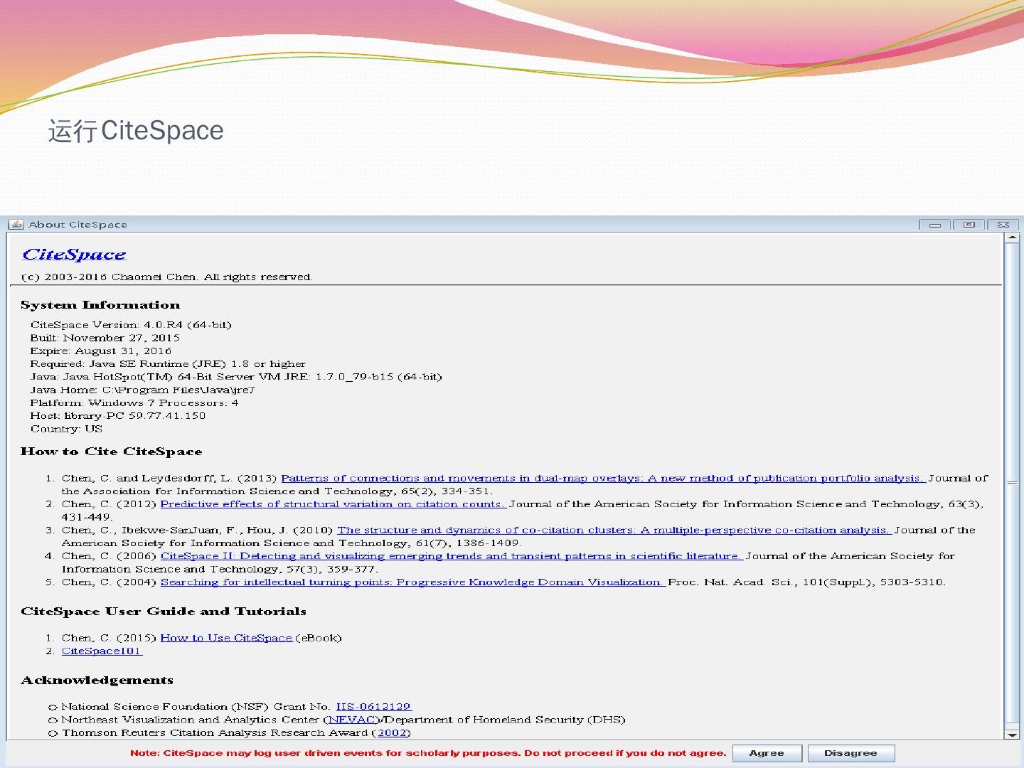Click the Java icon in title bar
Screen dimensions: 1024x768
pos(16,225)
